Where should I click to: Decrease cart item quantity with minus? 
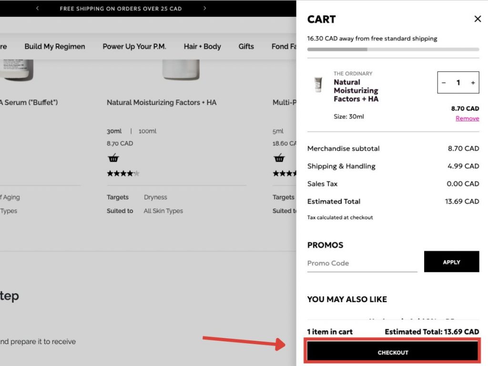pos(444,83)
